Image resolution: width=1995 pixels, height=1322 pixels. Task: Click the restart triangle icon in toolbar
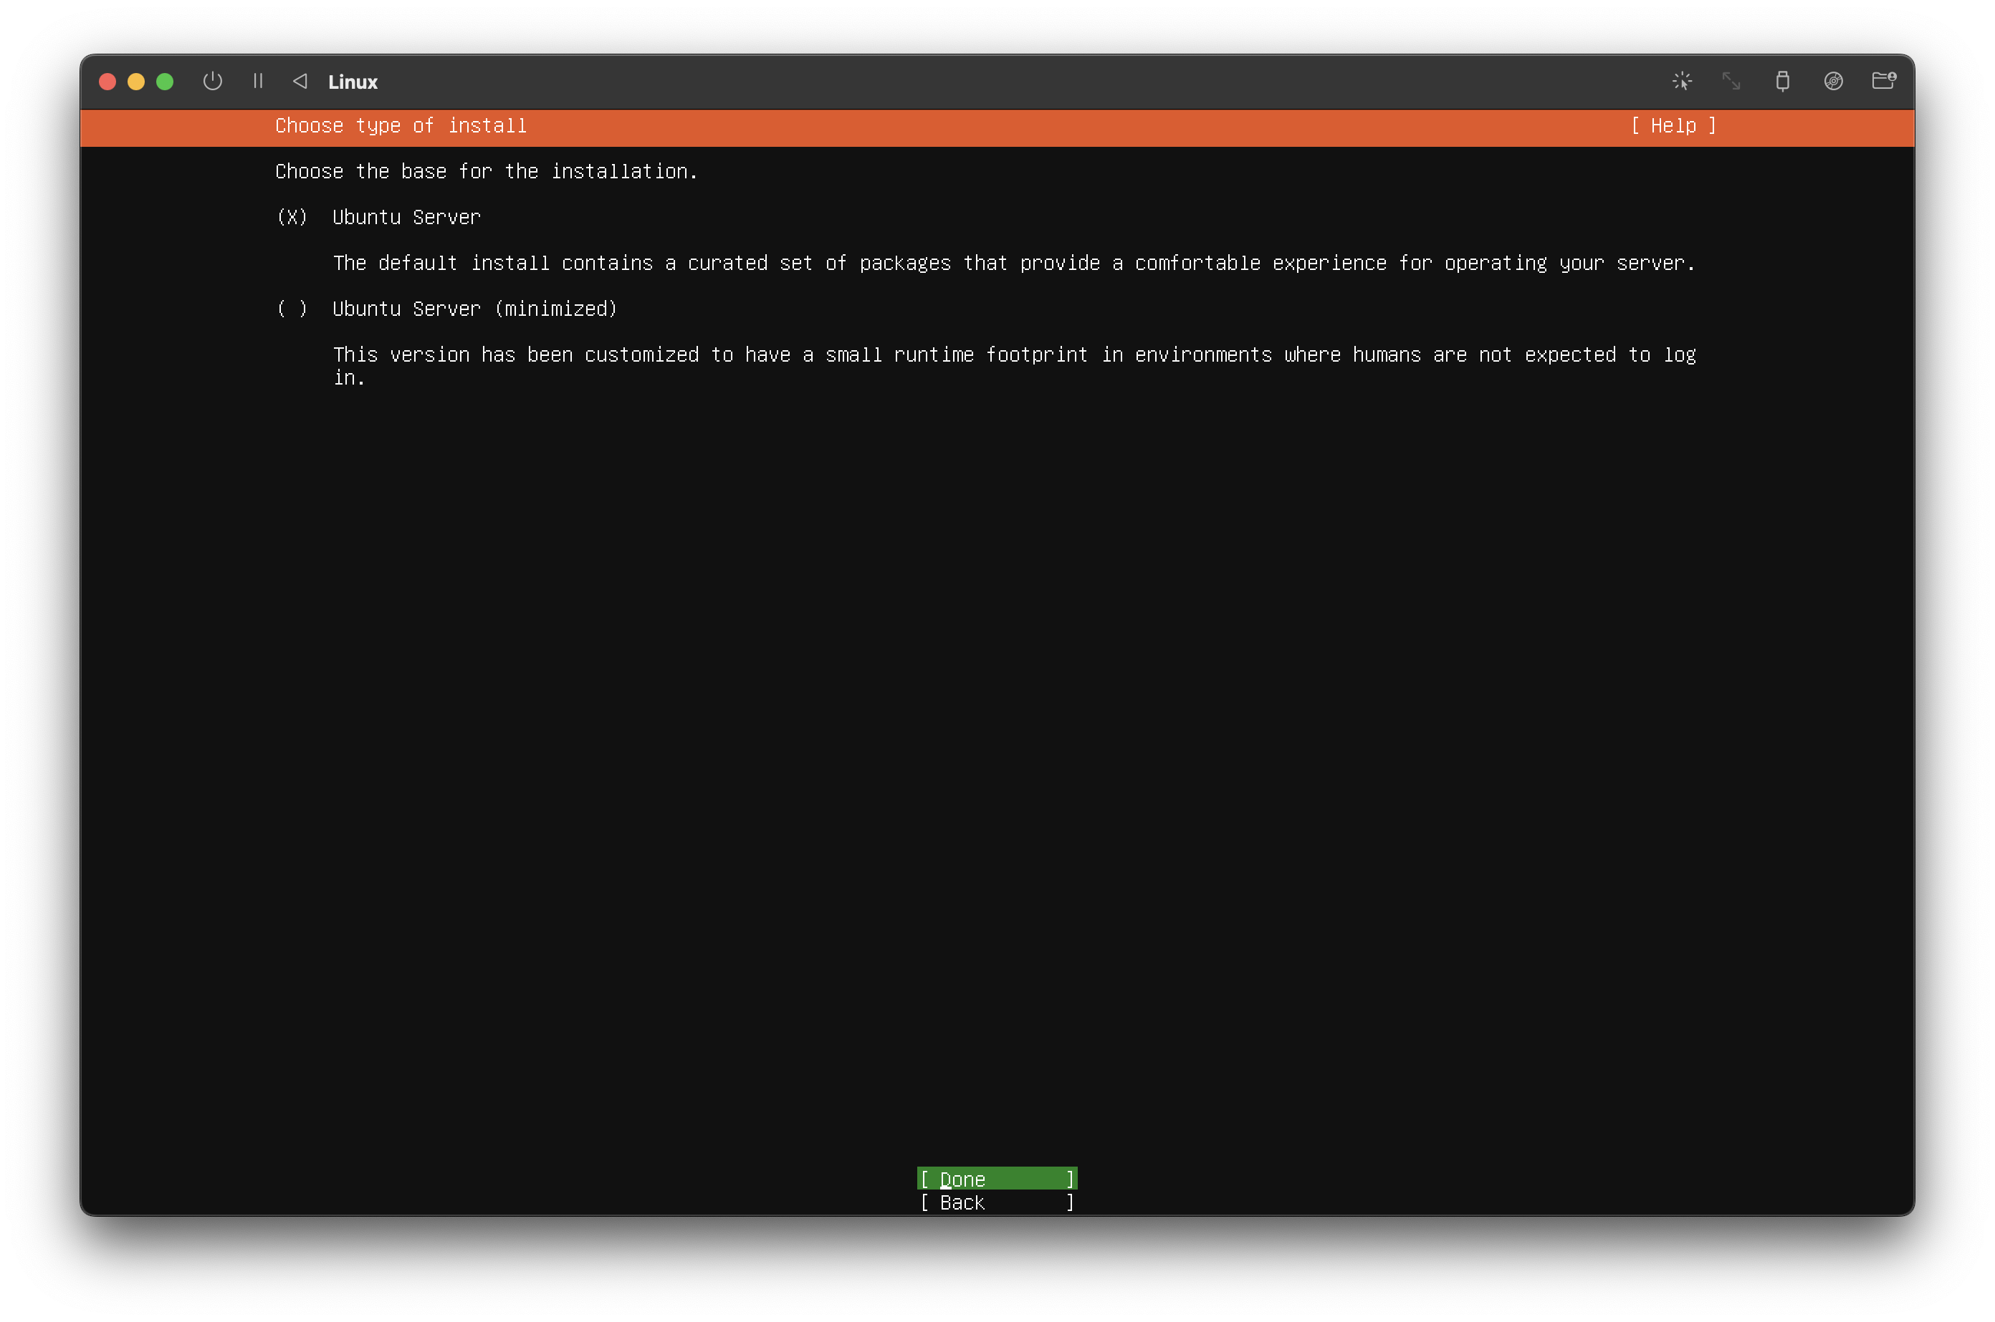pyautogui.click(x=300, y=81)
